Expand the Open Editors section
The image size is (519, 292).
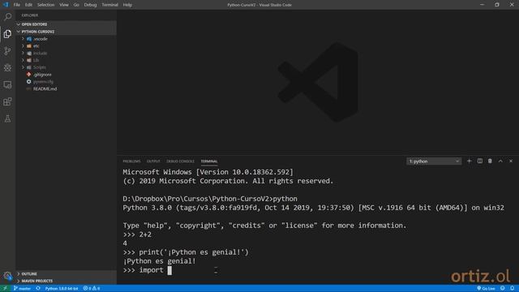66,24
